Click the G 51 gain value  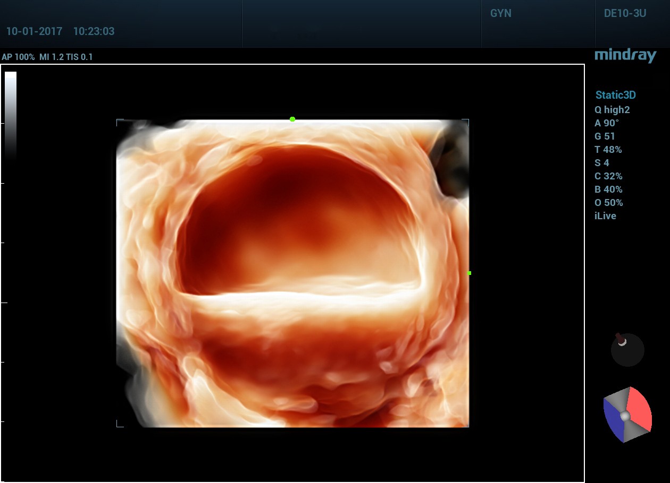[605, 136]
